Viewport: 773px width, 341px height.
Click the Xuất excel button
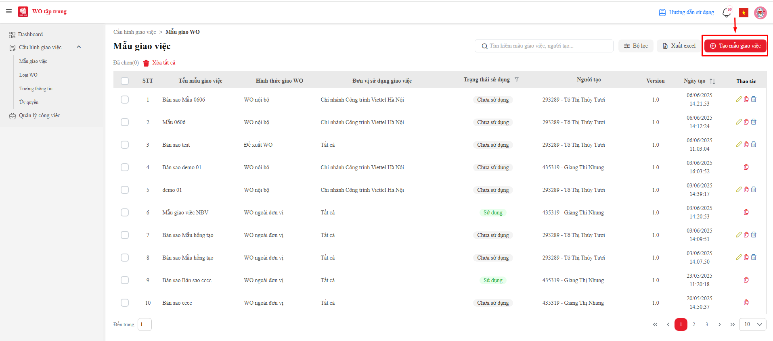679,46
